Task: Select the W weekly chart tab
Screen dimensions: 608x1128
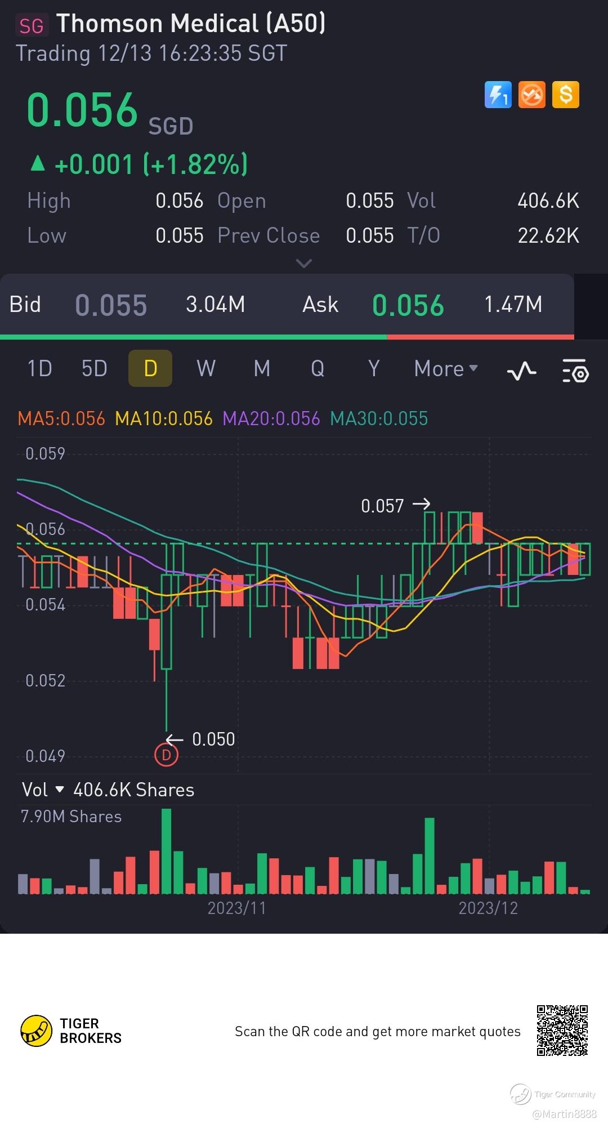Action: (206, 369)
